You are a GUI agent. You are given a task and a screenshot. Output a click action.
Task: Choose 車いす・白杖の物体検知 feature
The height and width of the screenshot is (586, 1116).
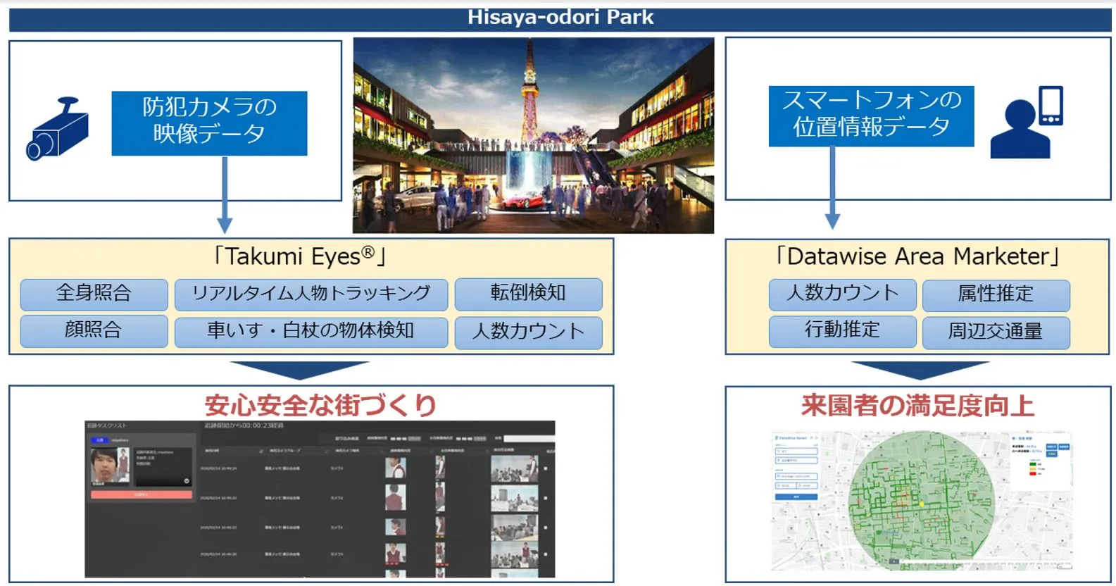coord(311,331)
